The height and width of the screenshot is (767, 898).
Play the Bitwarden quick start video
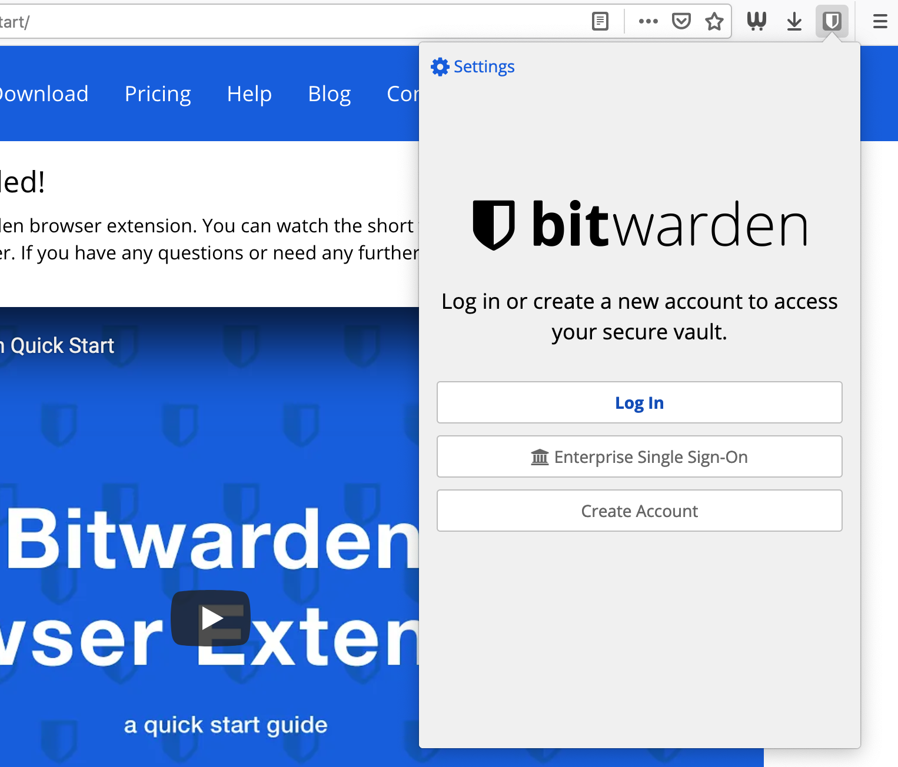click(211, 618)
